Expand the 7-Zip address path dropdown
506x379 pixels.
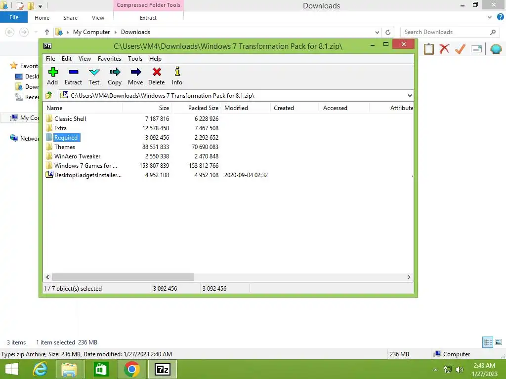pyautogui.click(x=410, y=96)
